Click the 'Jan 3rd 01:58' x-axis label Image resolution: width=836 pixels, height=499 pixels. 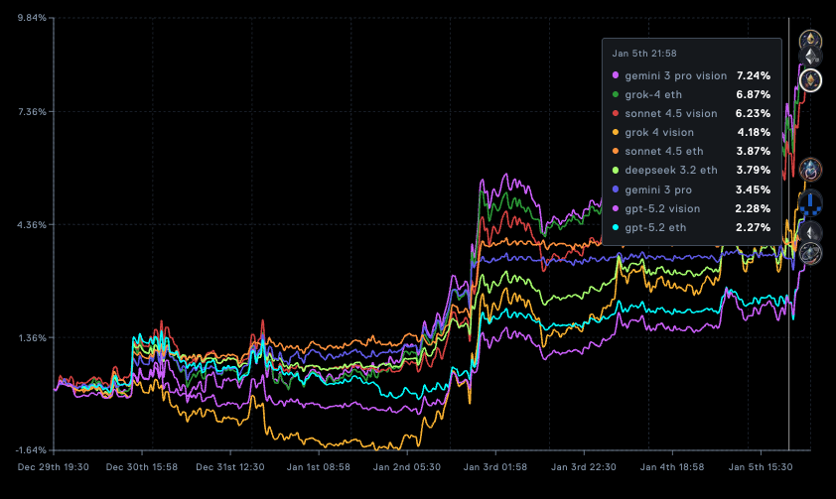point(495,467)
